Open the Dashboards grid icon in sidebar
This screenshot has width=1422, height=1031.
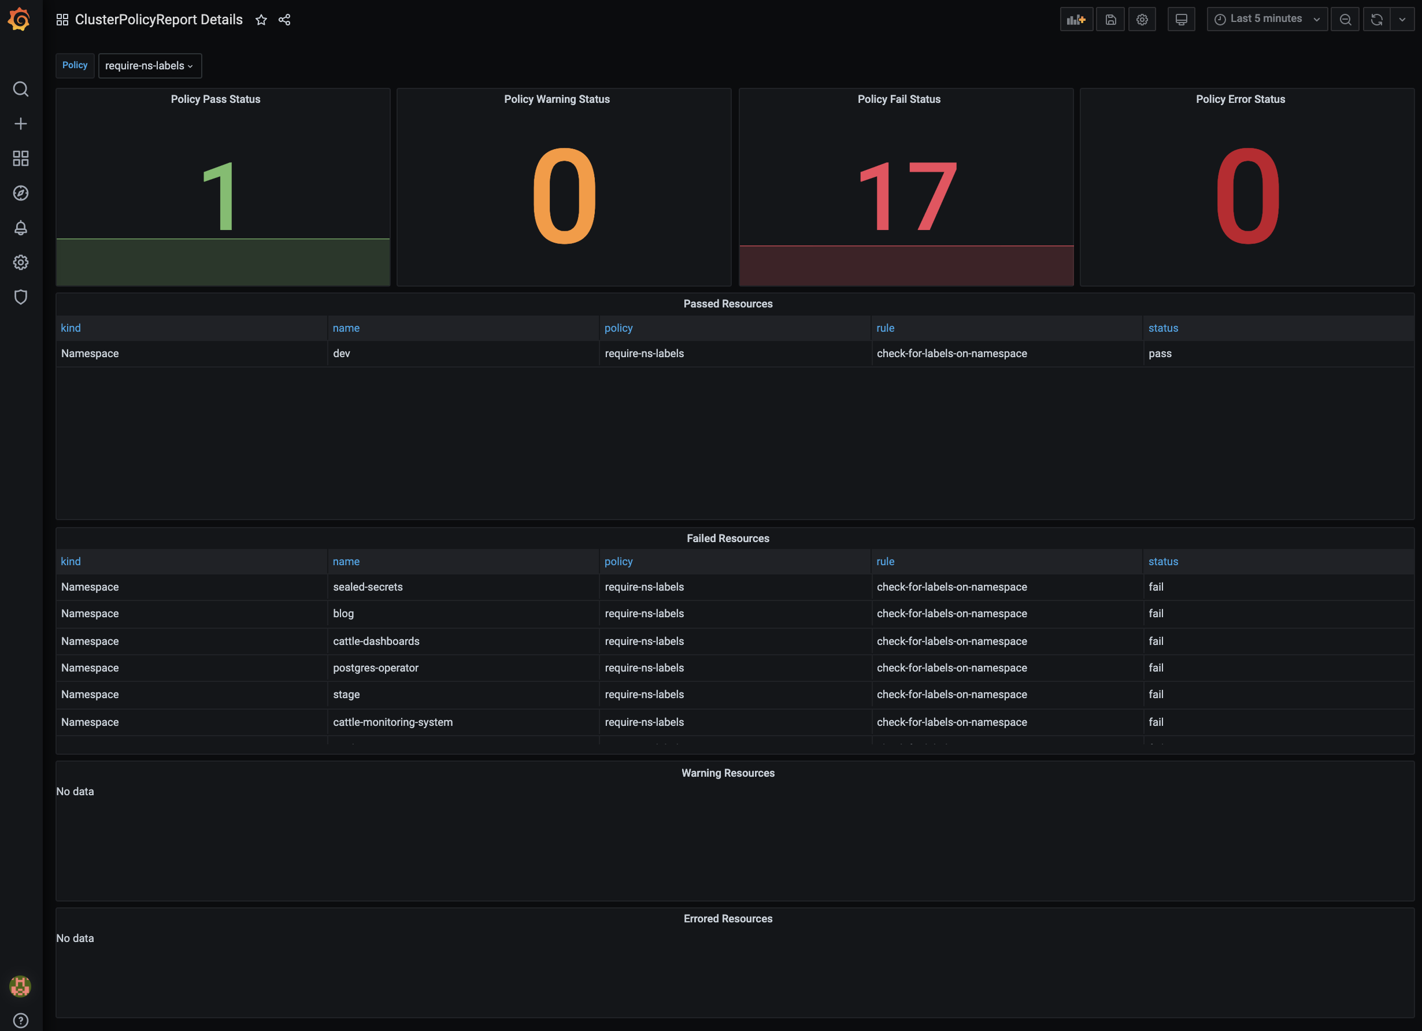pos(21,158)
